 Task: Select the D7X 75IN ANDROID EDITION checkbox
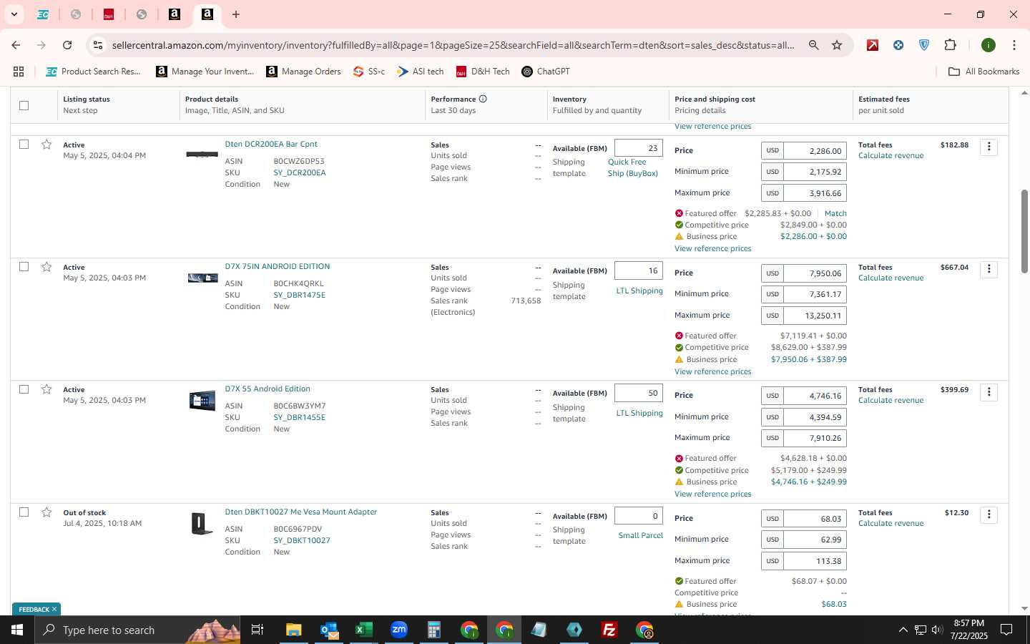[24, 267]
